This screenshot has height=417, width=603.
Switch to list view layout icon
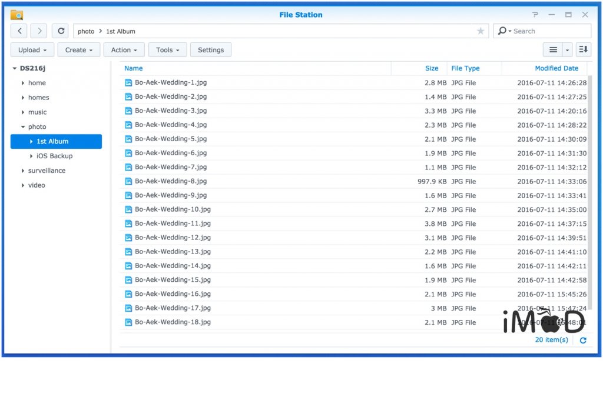pyautogui.click(x=552, y=49)
